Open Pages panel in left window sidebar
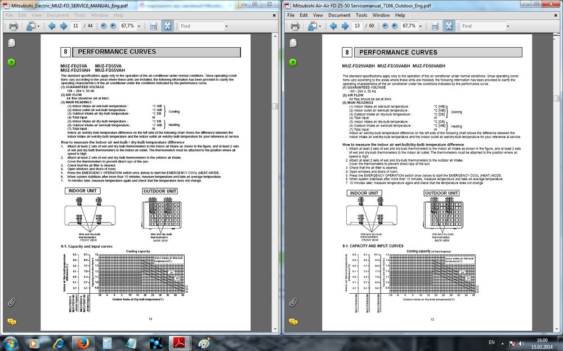 pyautogui.click(x=11, y=43)
